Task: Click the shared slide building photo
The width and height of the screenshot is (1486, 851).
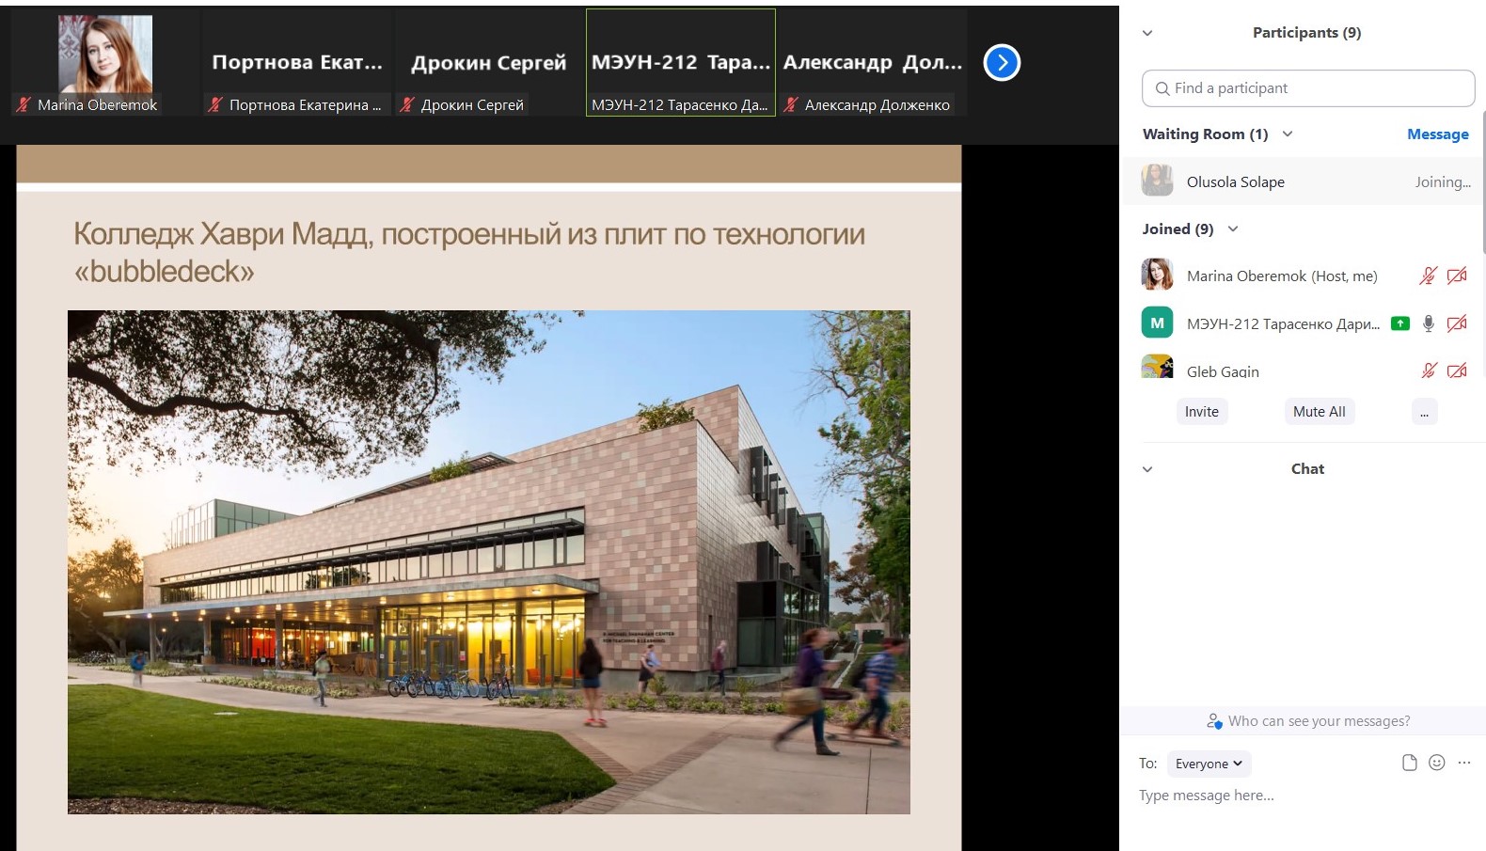Action: pos(489,562)
